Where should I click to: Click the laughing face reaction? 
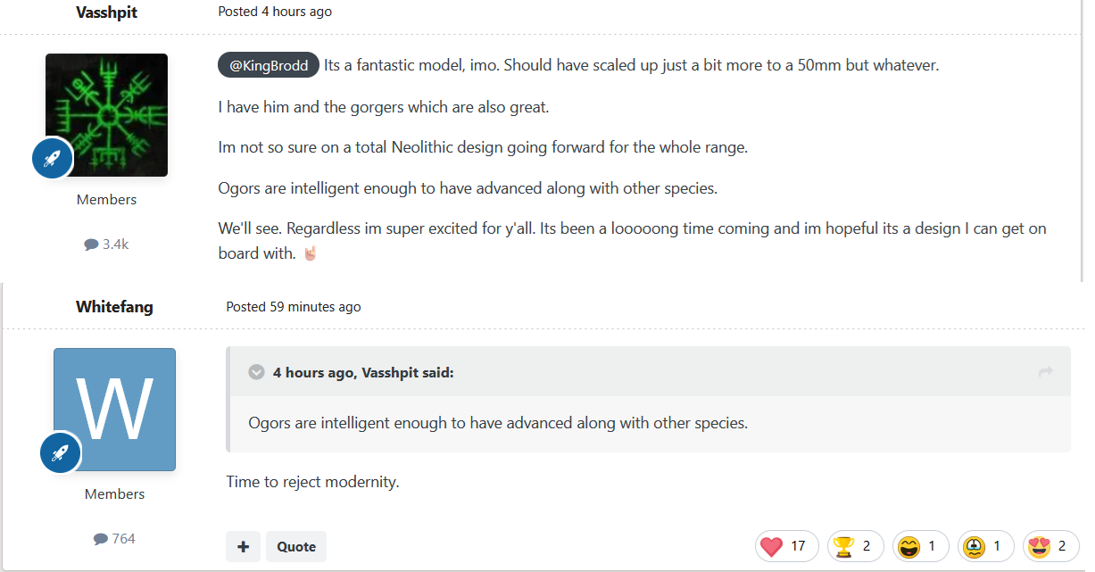point(920,546)
